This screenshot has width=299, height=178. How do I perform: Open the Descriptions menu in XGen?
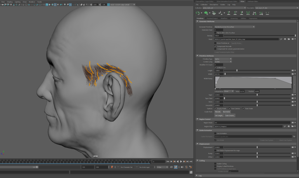pos(214,5)
